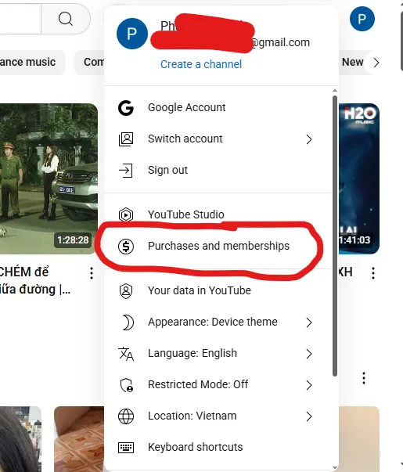
Task: Open the CHÉM để video title
Action: pos(34,281)
